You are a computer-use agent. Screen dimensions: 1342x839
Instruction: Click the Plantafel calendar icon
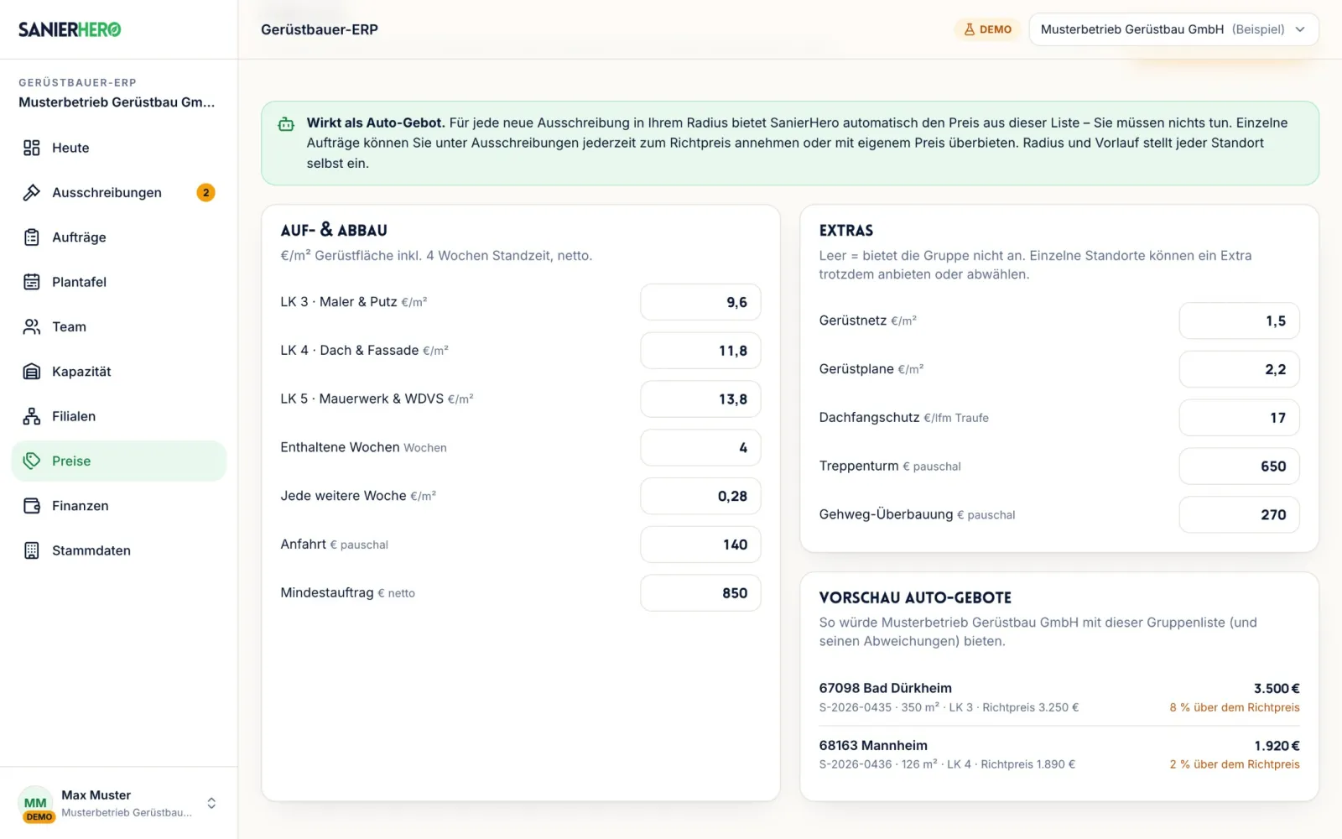[32, 282]
